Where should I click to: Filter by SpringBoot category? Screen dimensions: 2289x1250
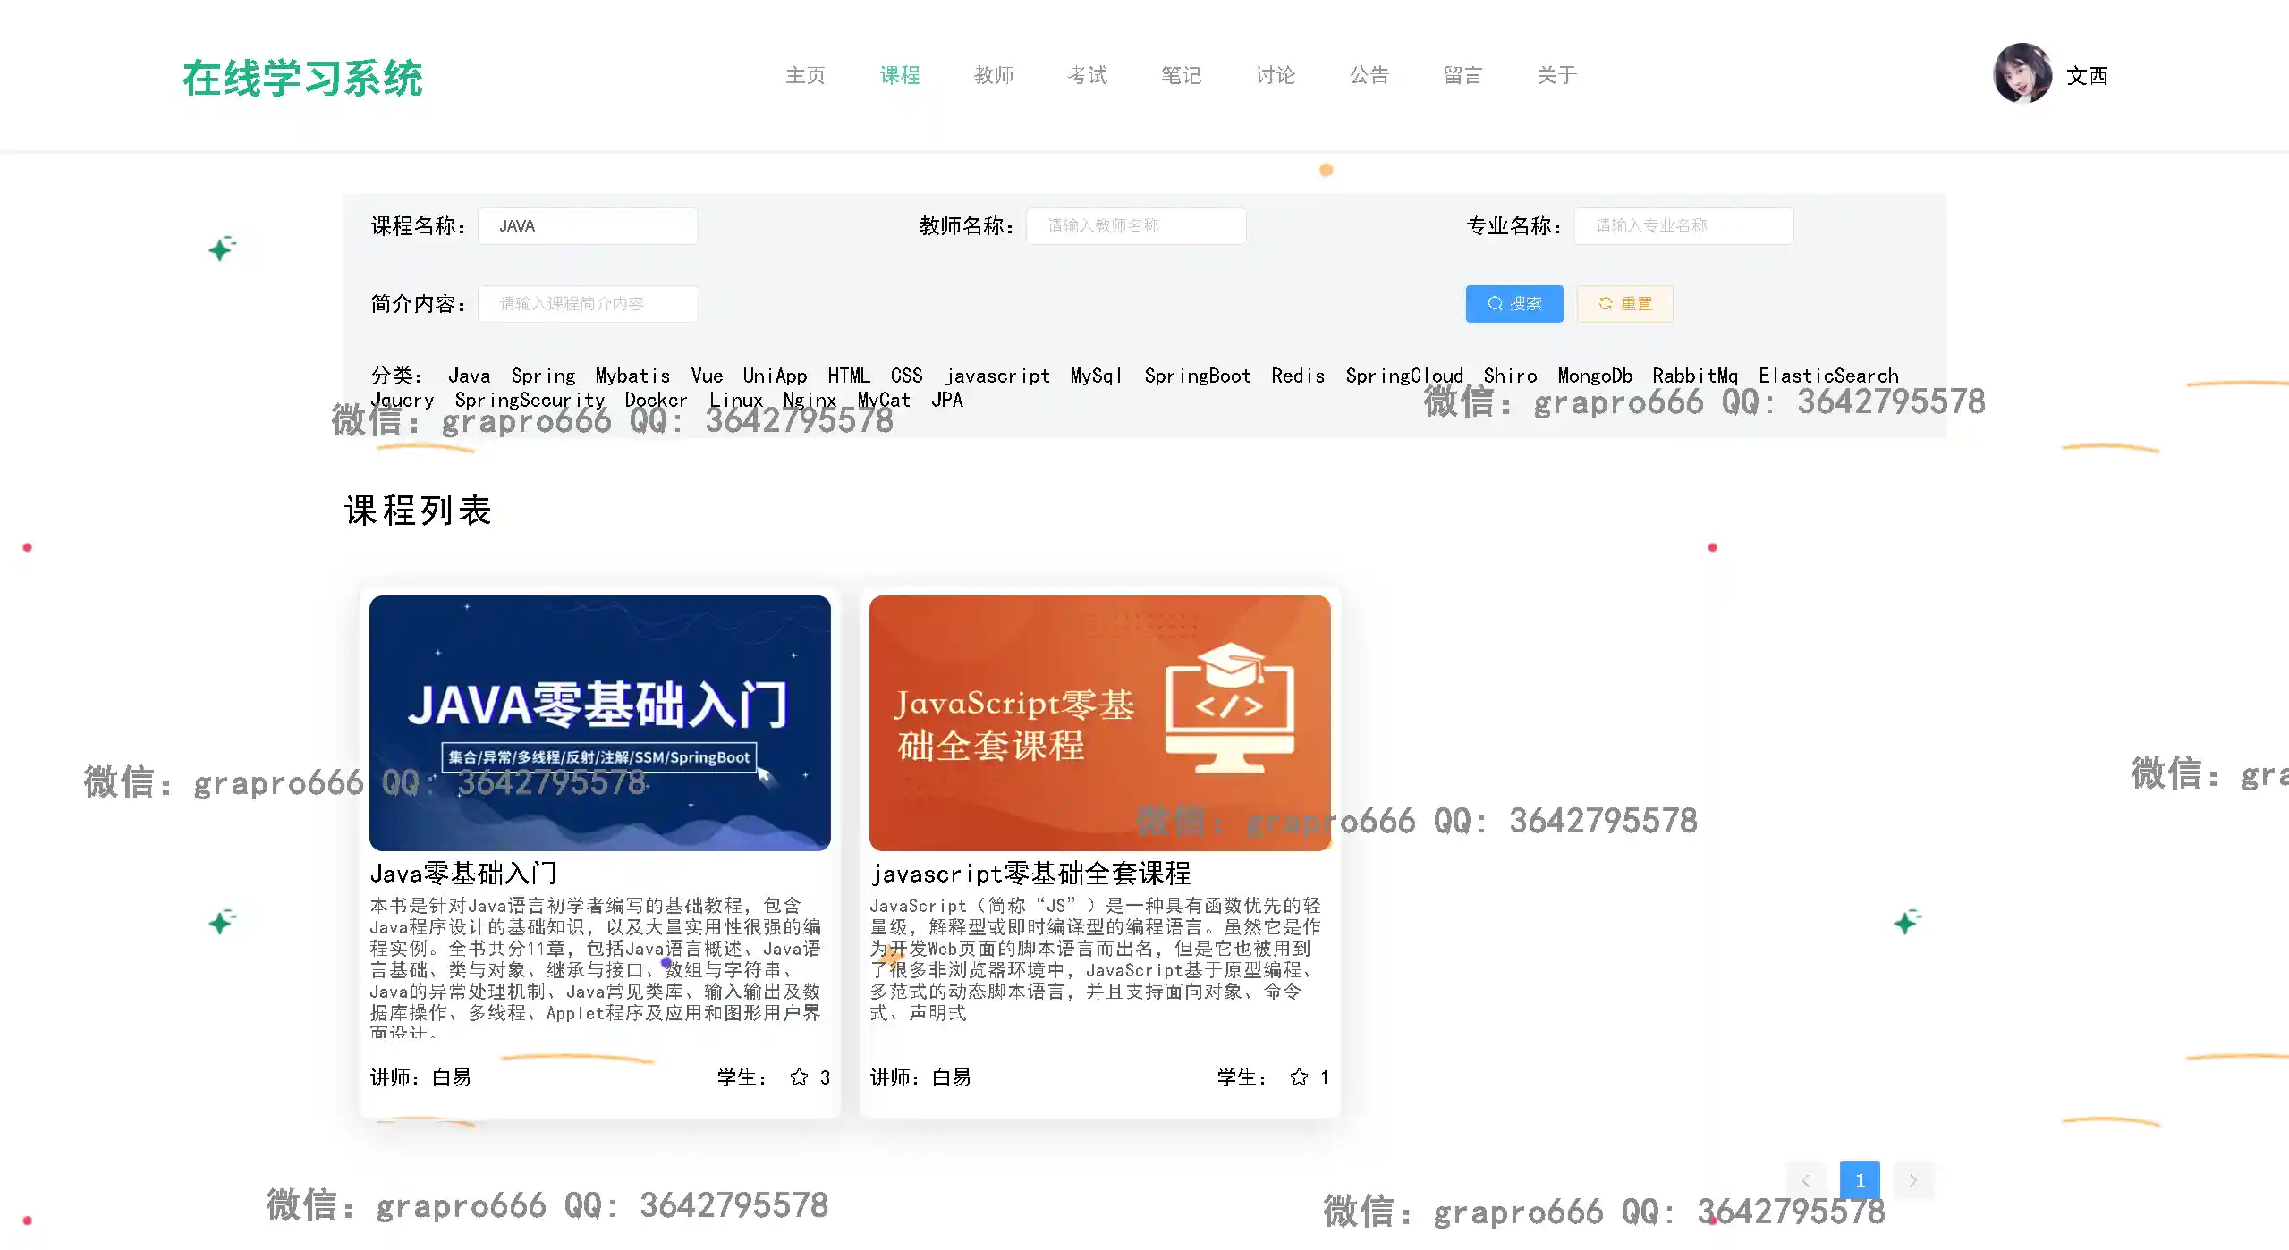coord(1197,376)
